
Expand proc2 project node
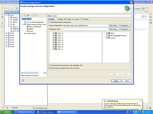6,33
